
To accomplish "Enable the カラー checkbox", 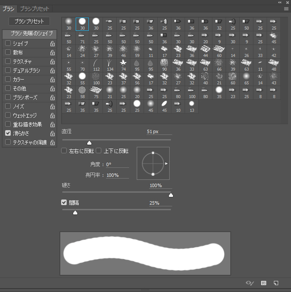I will point(8,79).
